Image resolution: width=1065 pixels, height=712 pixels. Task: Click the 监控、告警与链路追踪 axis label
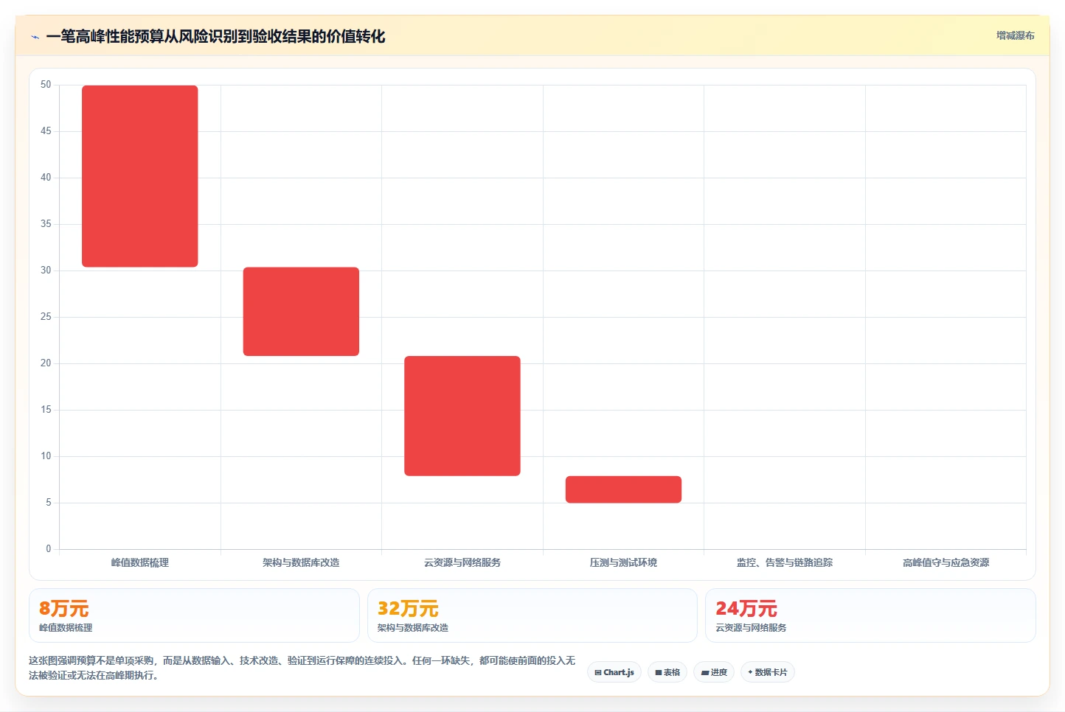785,562
